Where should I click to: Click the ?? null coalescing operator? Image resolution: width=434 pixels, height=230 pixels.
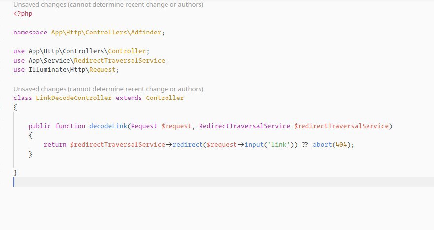305,145
